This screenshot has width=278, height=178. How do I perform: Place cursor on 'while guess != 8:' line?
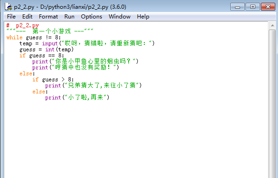pos(33,37)
